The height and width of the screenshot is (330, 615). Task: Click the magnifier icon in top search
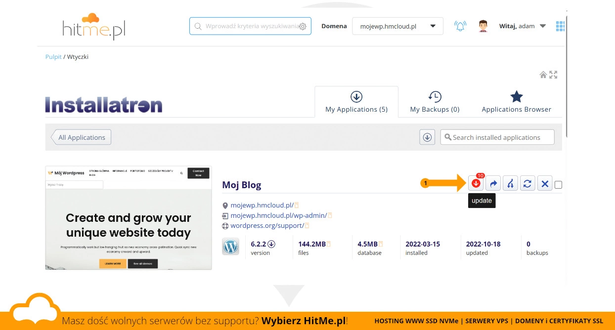point(198,26)
